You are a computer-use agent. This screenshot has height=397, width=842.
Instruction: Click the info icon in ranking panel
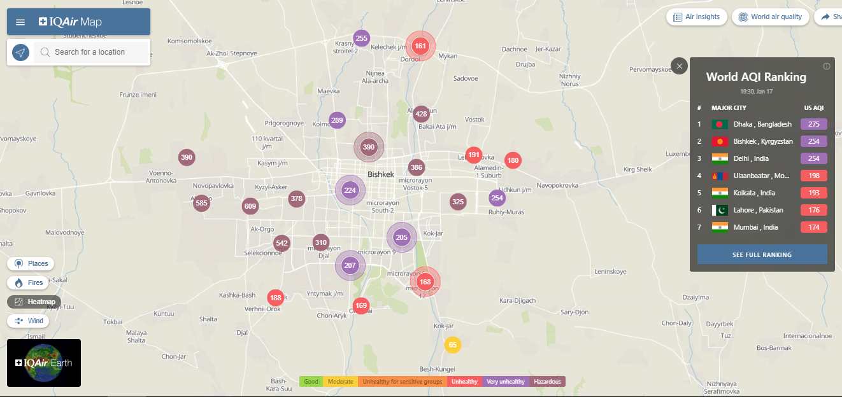click(x=827, y=66)
